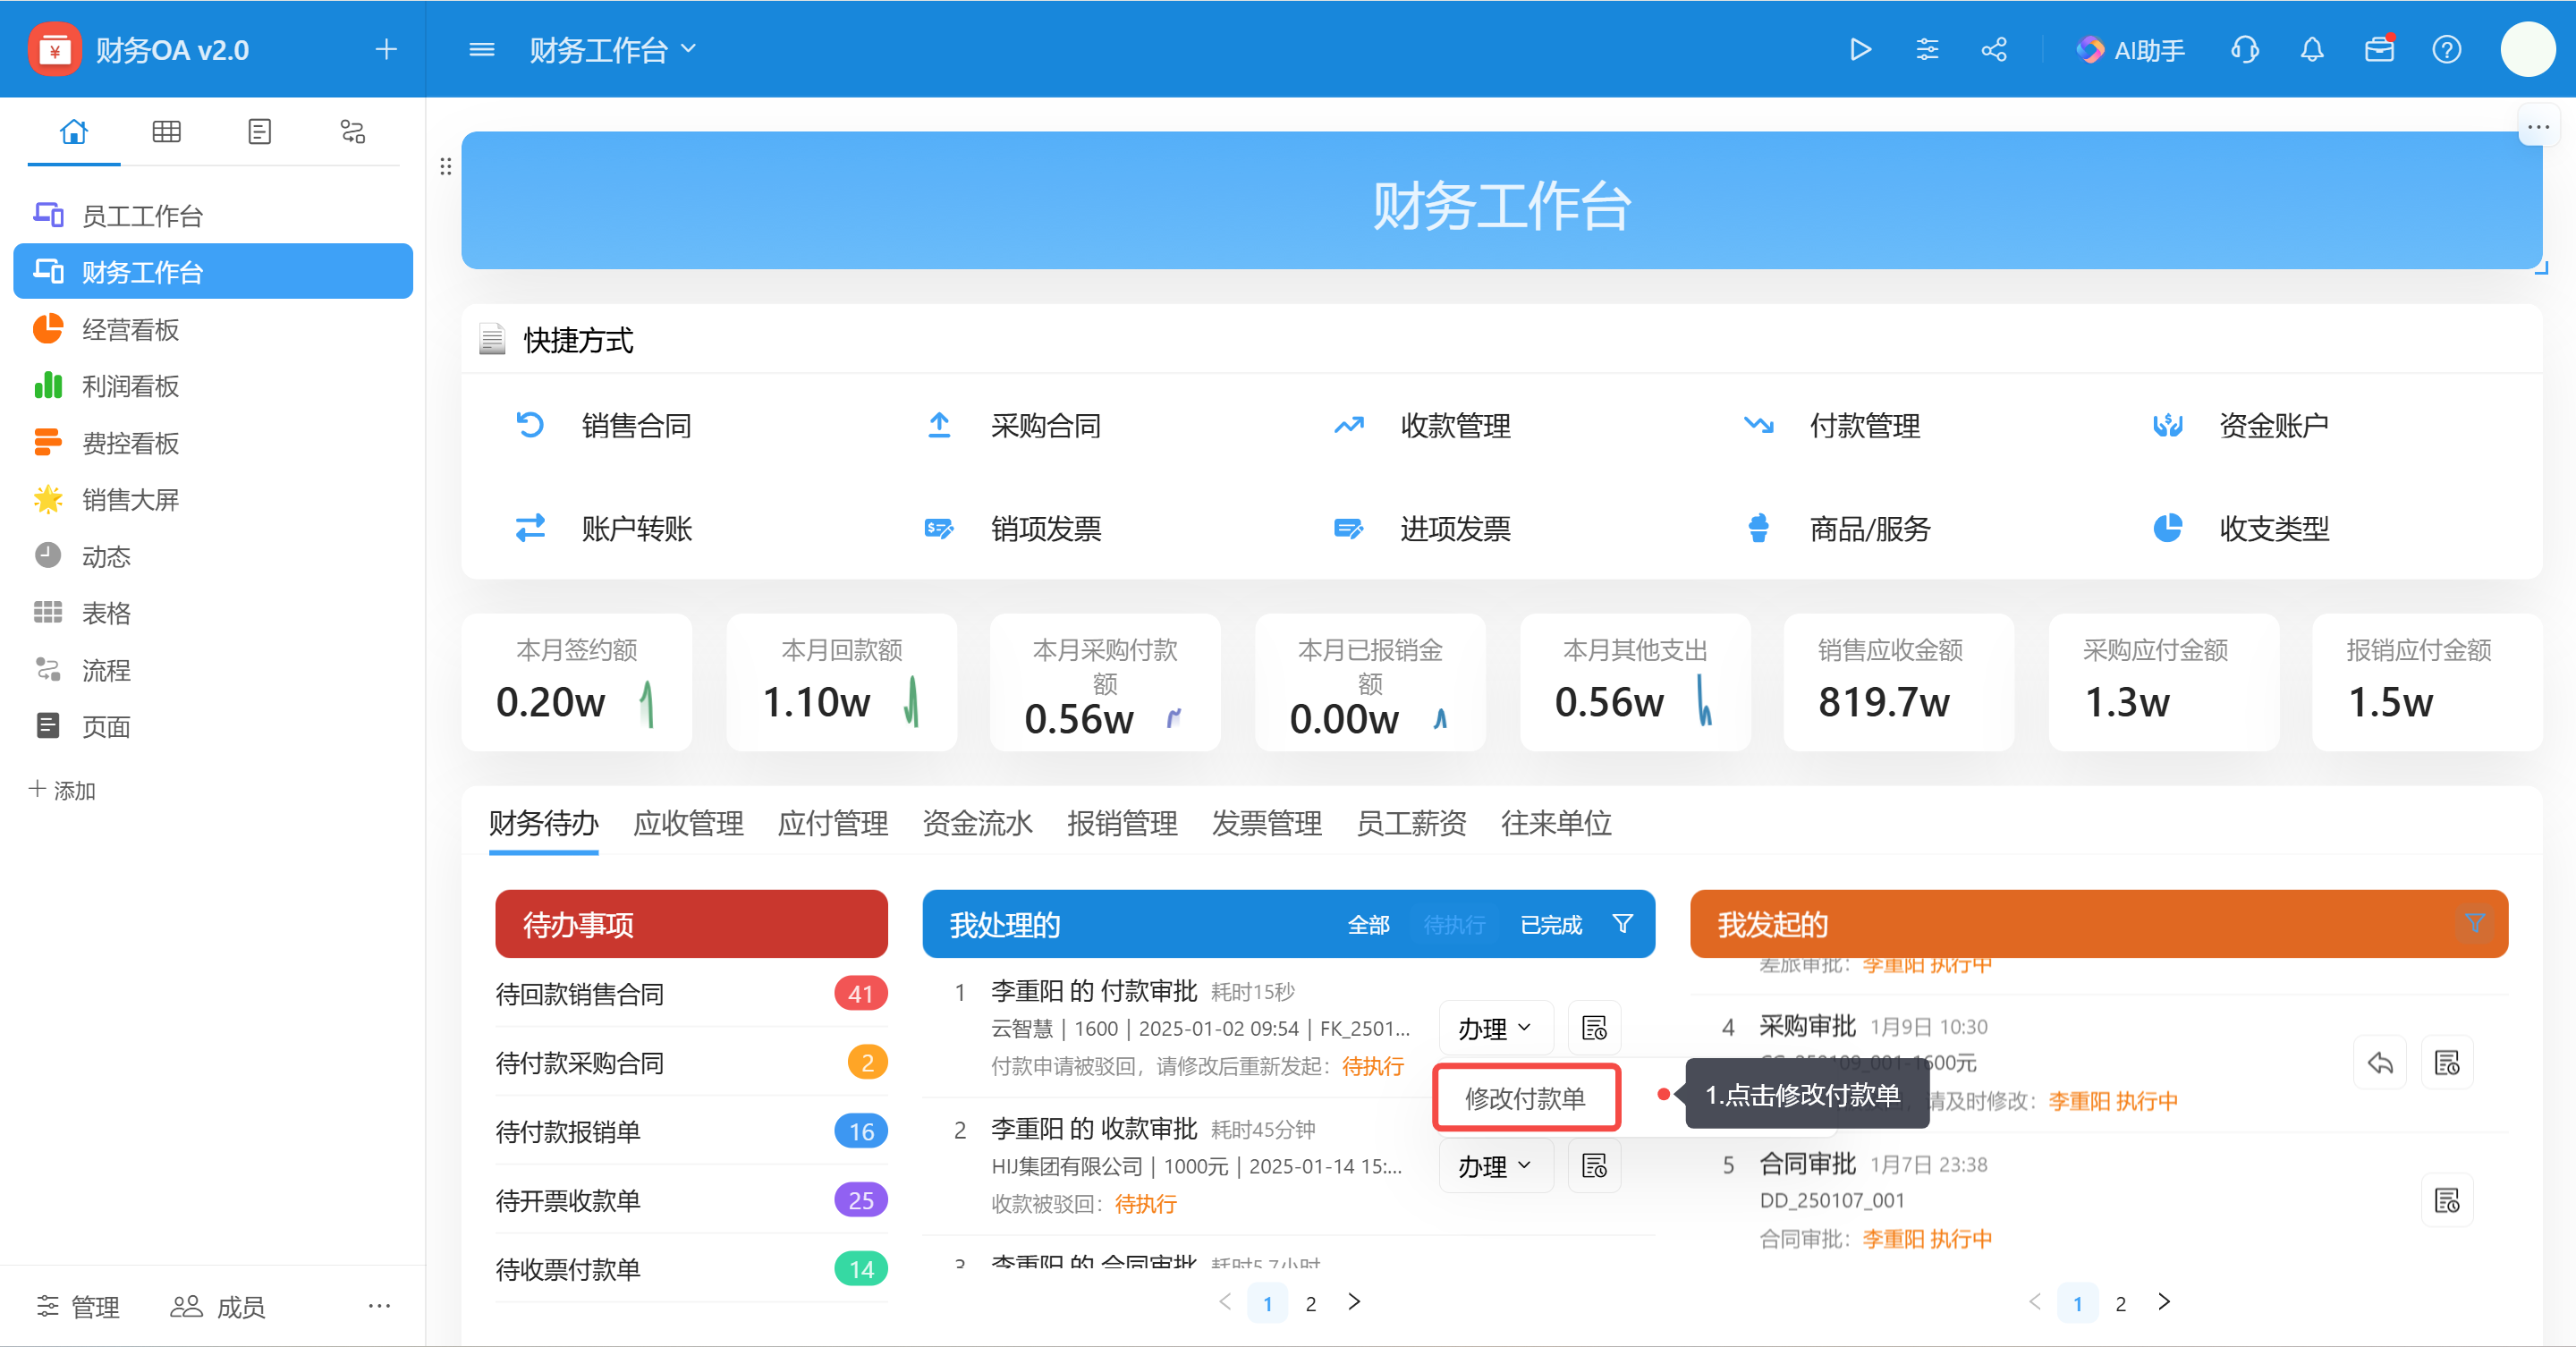2576x1347 pixels.
Task: Open 表格 in the sidebar
Action: [213, 613]
